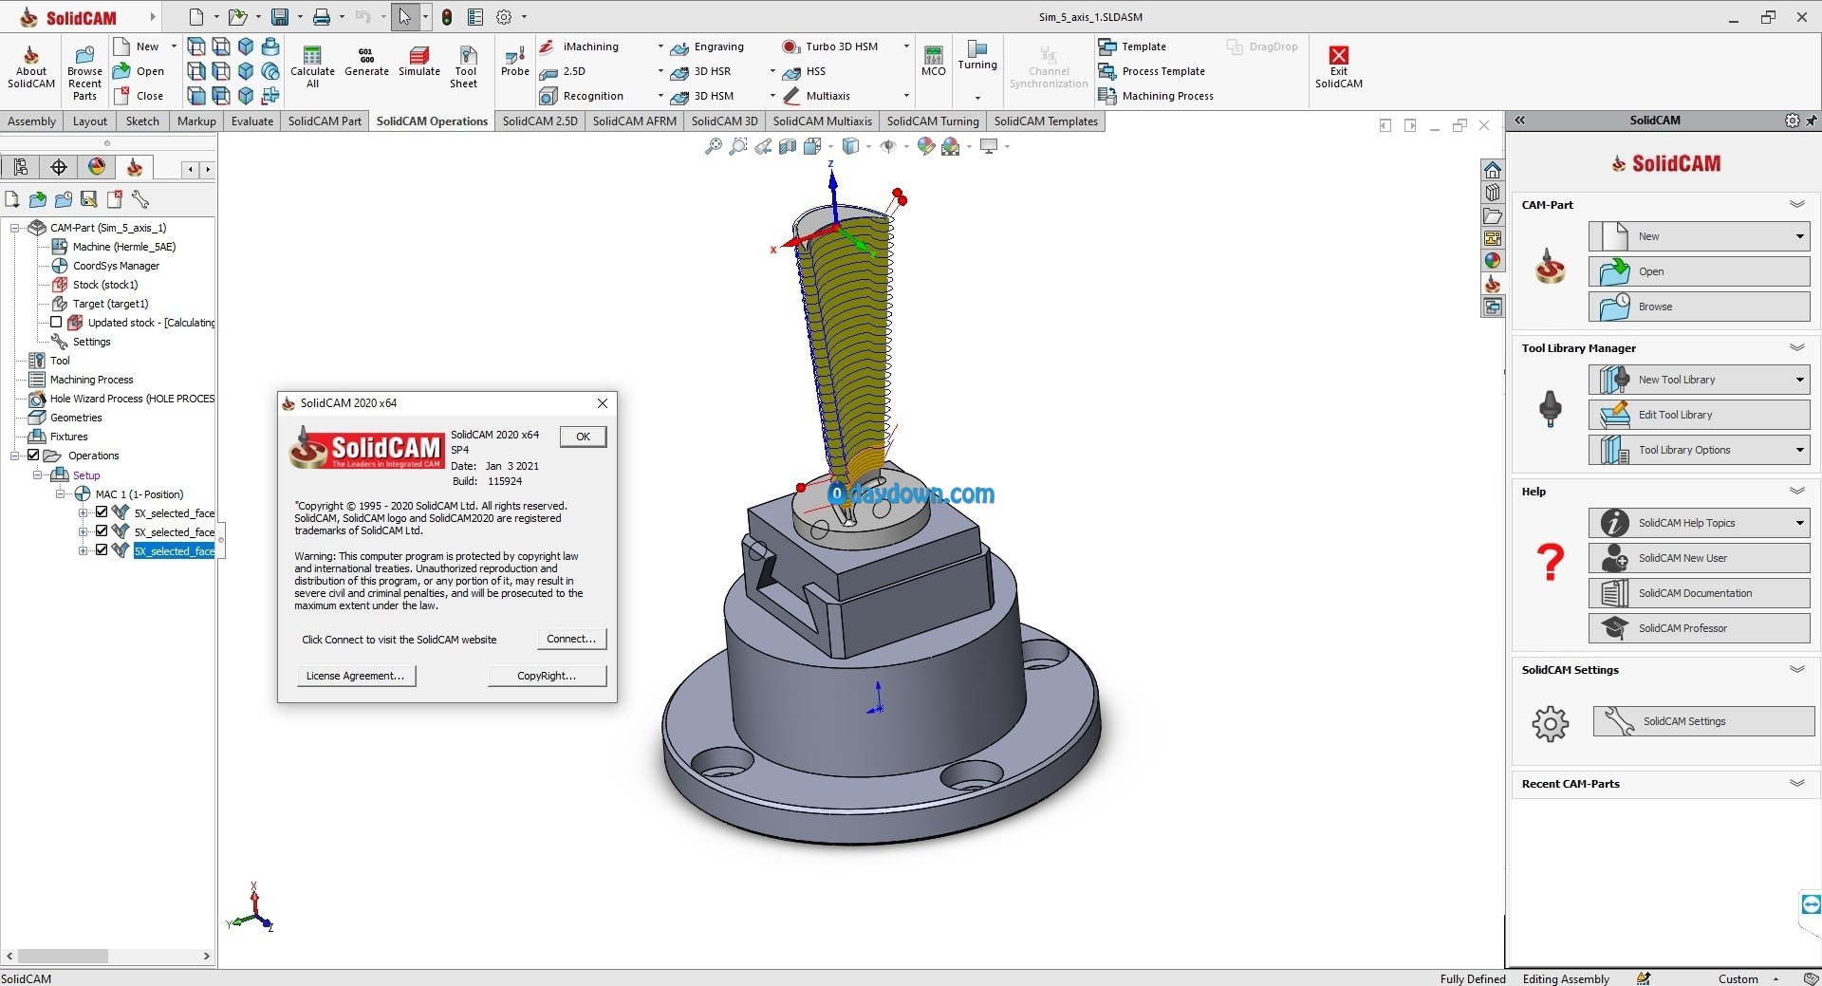Screen dimensions: 1822x986
Task: Select the HSS operation
Action: 805,71
